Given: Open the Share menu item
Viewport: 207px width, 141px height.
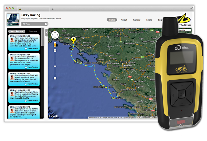Looking at the screenshot, I should click(149, 20).
